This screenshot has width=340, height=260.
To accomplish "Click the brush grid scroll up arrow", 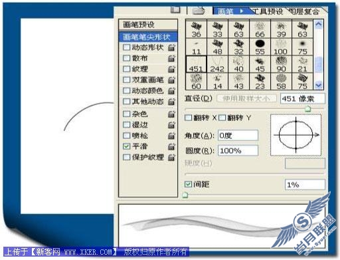I will pos(319,24).
